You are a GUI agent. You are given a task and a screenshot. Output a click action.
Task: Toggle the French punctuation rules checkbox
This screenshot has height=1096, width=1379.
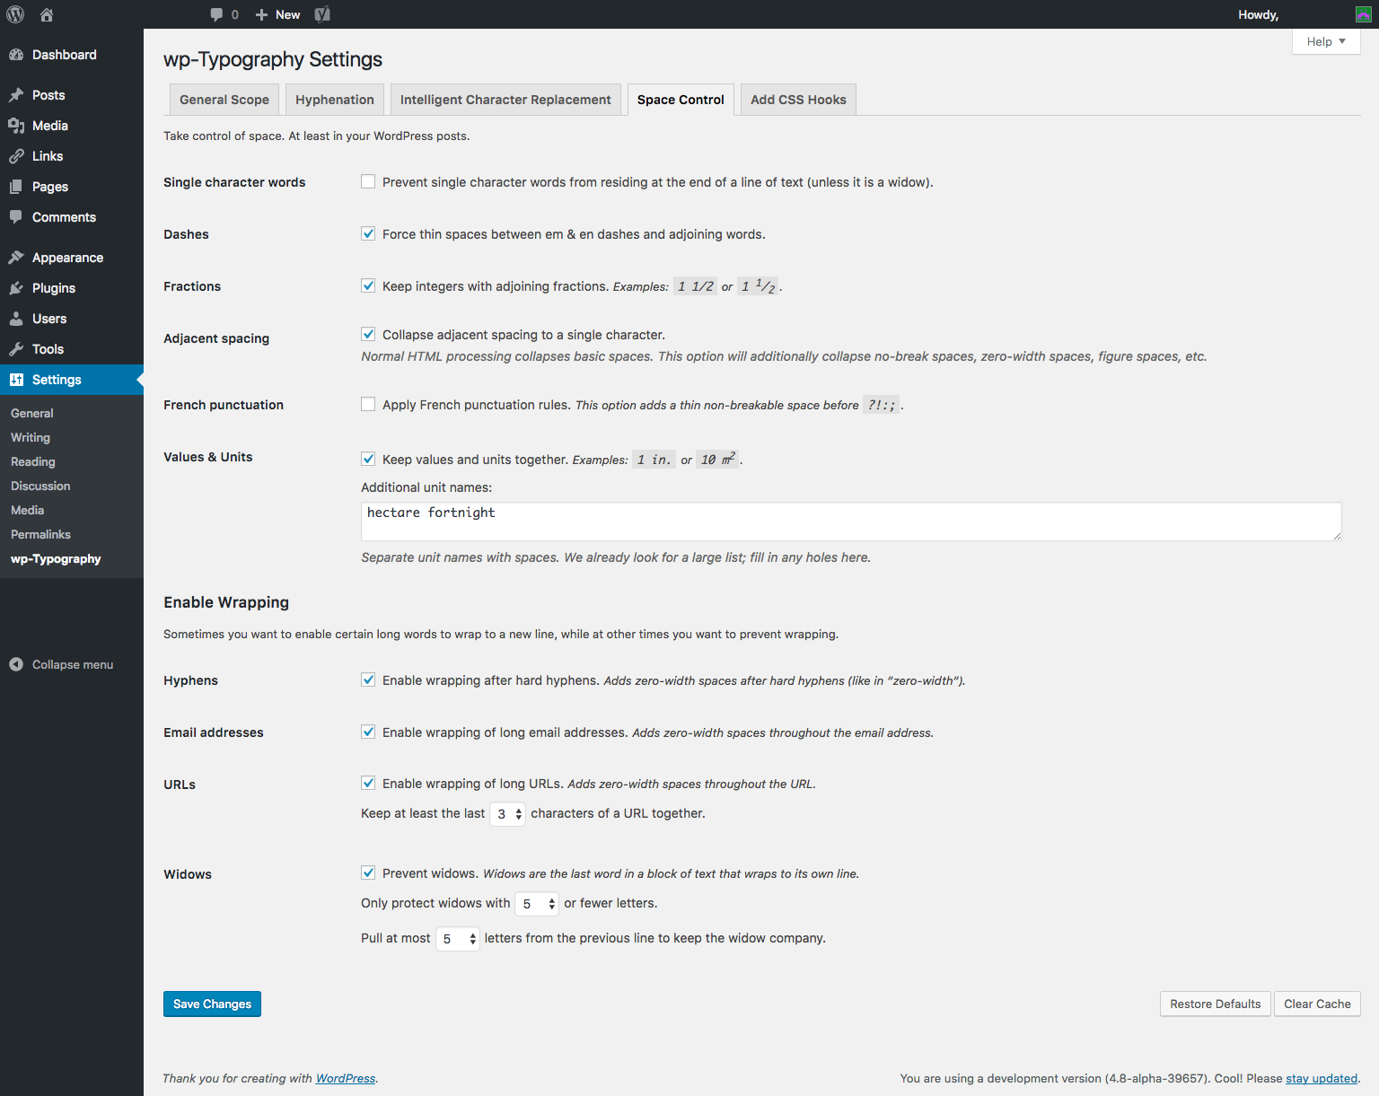(368, 404)
